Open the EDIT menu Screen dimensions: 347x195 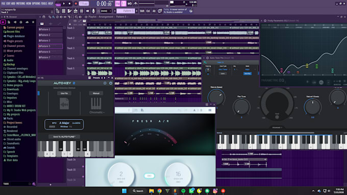8,4
